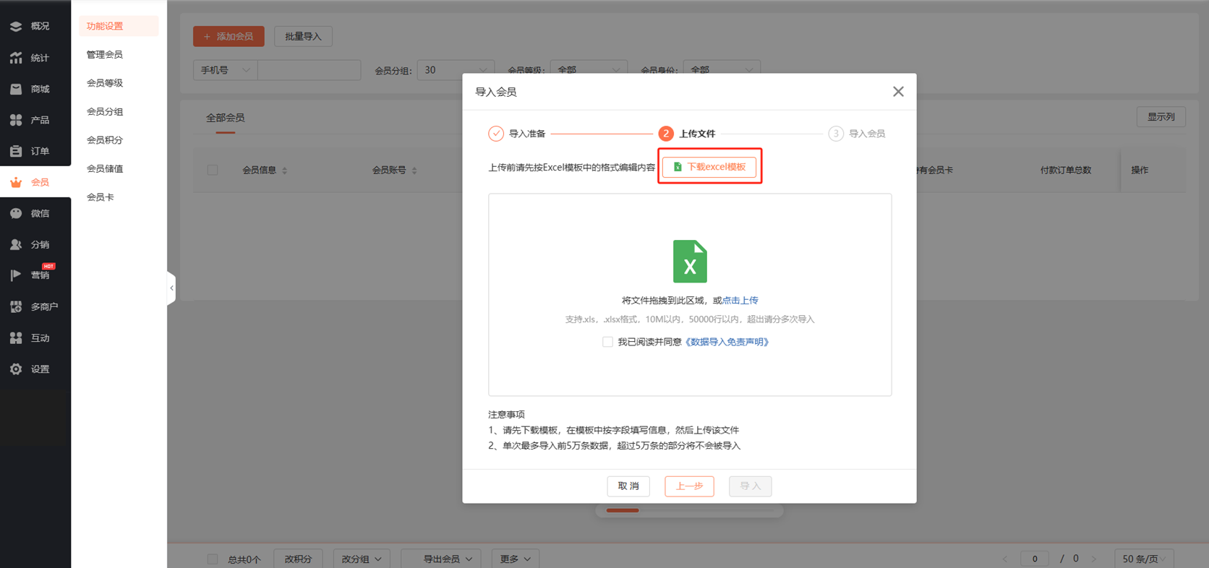Click the 操作 column header
Image resolution: width=1209 pixels, height=568 pixels.
pos(1140,171)
